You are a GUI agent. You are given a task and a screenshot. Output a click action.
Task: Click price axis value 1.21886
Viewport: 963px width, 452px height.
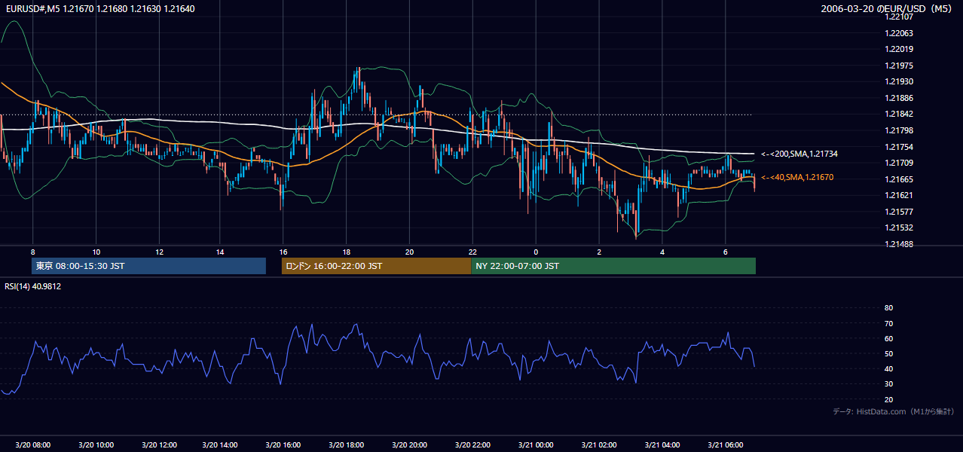[x=898, y=98]
